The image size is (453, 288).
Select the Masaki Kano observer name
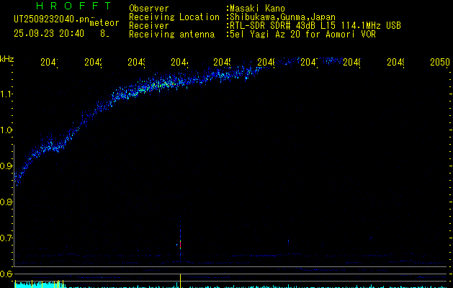[x=256, y=8]
